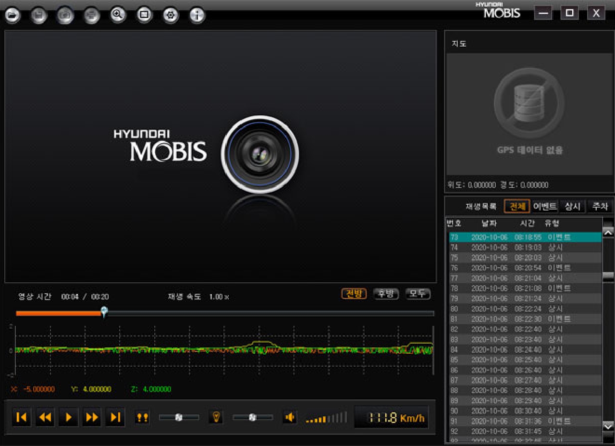Select the 후방 rear camera view

(386, 294)
